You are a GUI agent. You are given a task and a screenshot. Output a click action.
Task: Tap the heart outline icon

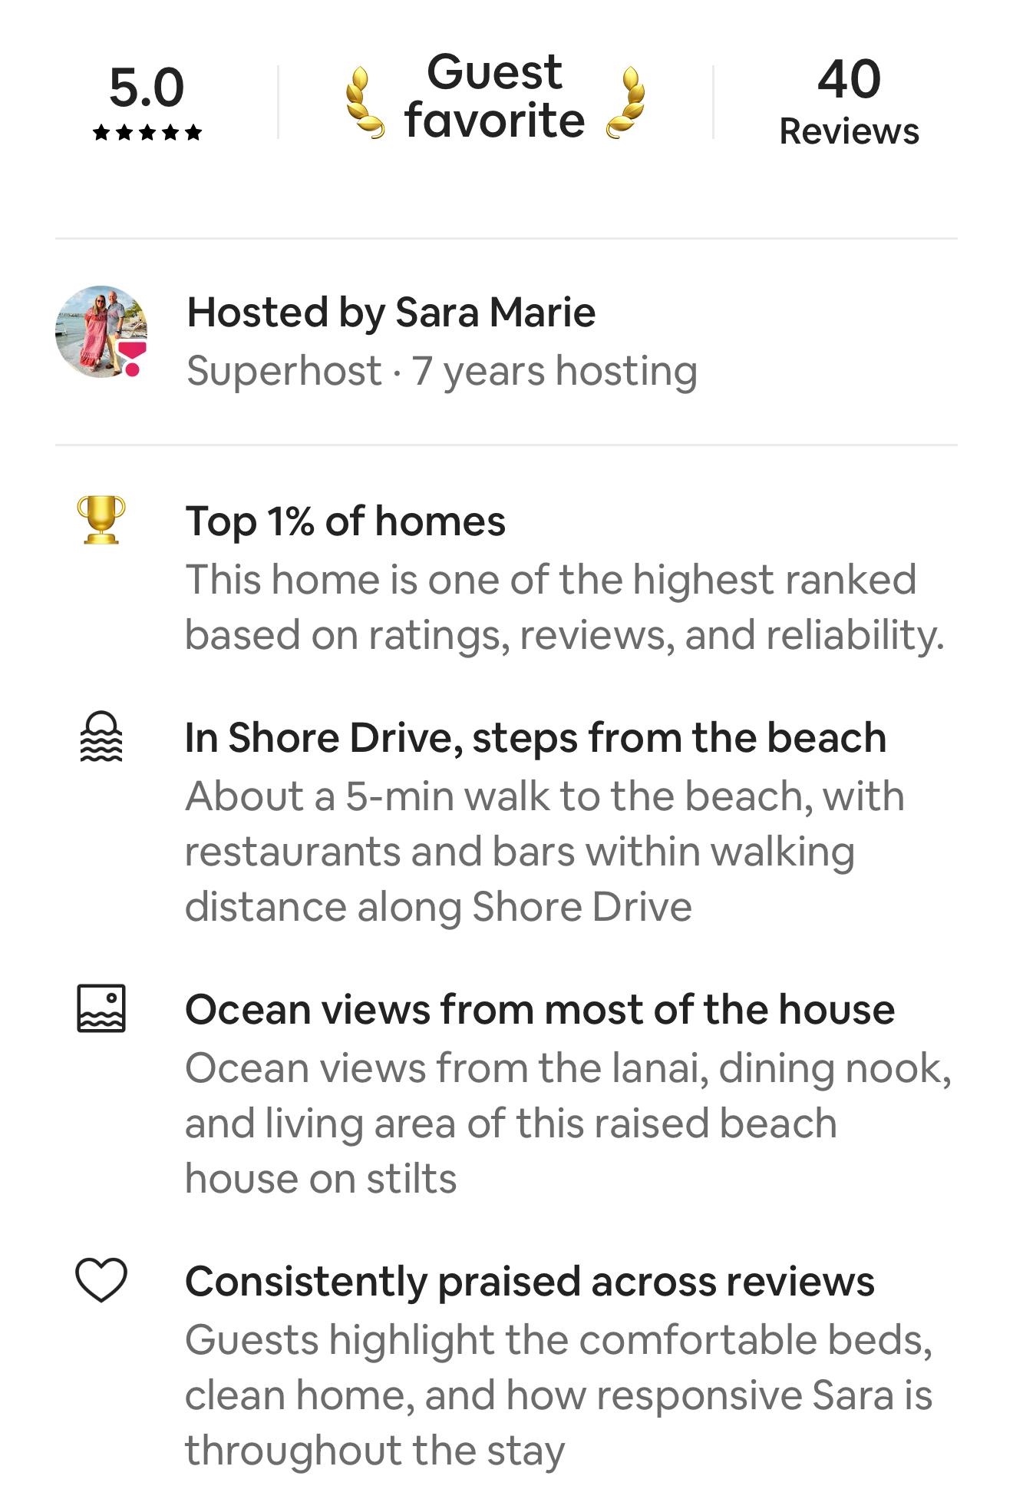tap(101, 1280)
